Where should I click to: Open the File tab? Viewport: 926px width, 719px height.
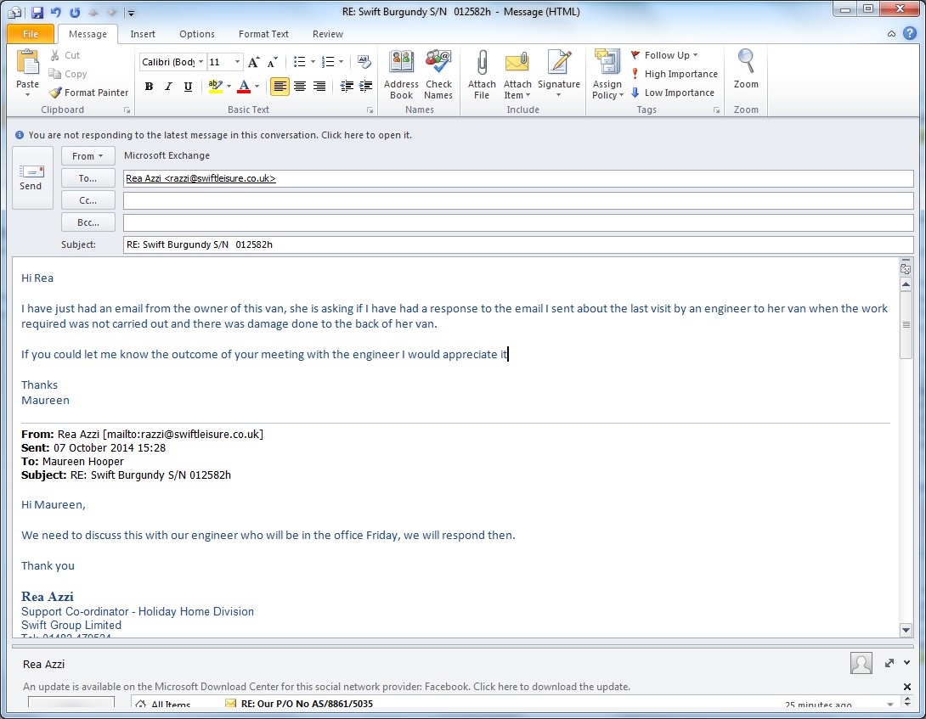click(31, 34)
